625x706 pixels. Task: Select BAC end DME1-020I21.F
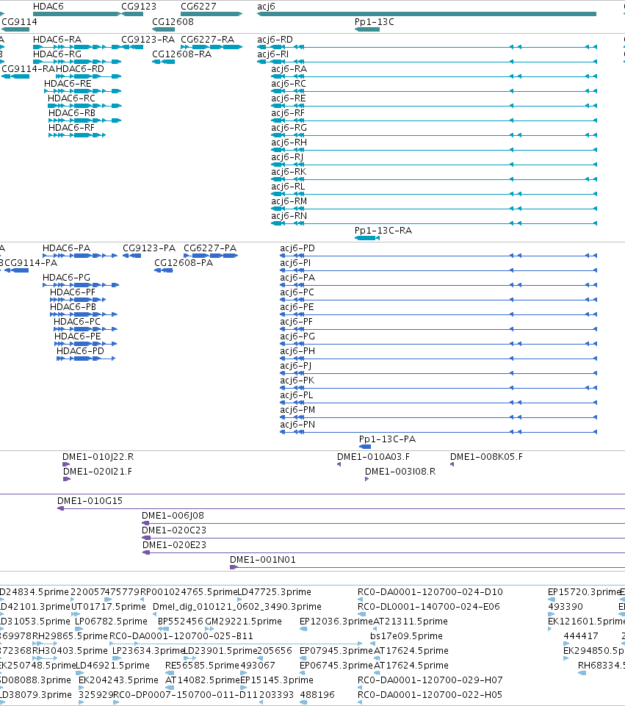point(98,472)
